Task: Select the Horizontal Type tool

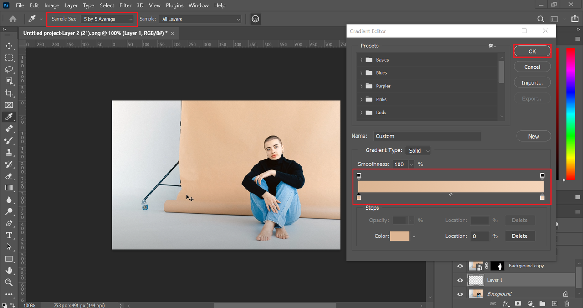Action: point(9,235)
